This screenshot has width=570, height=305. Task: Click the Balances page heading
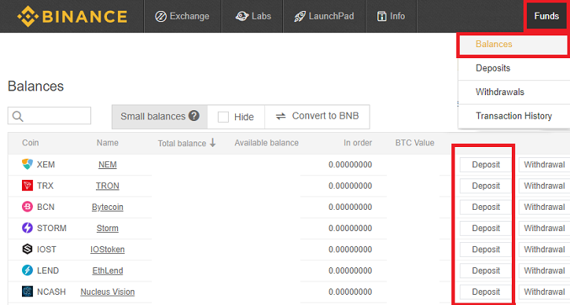[x=35, y=86]
